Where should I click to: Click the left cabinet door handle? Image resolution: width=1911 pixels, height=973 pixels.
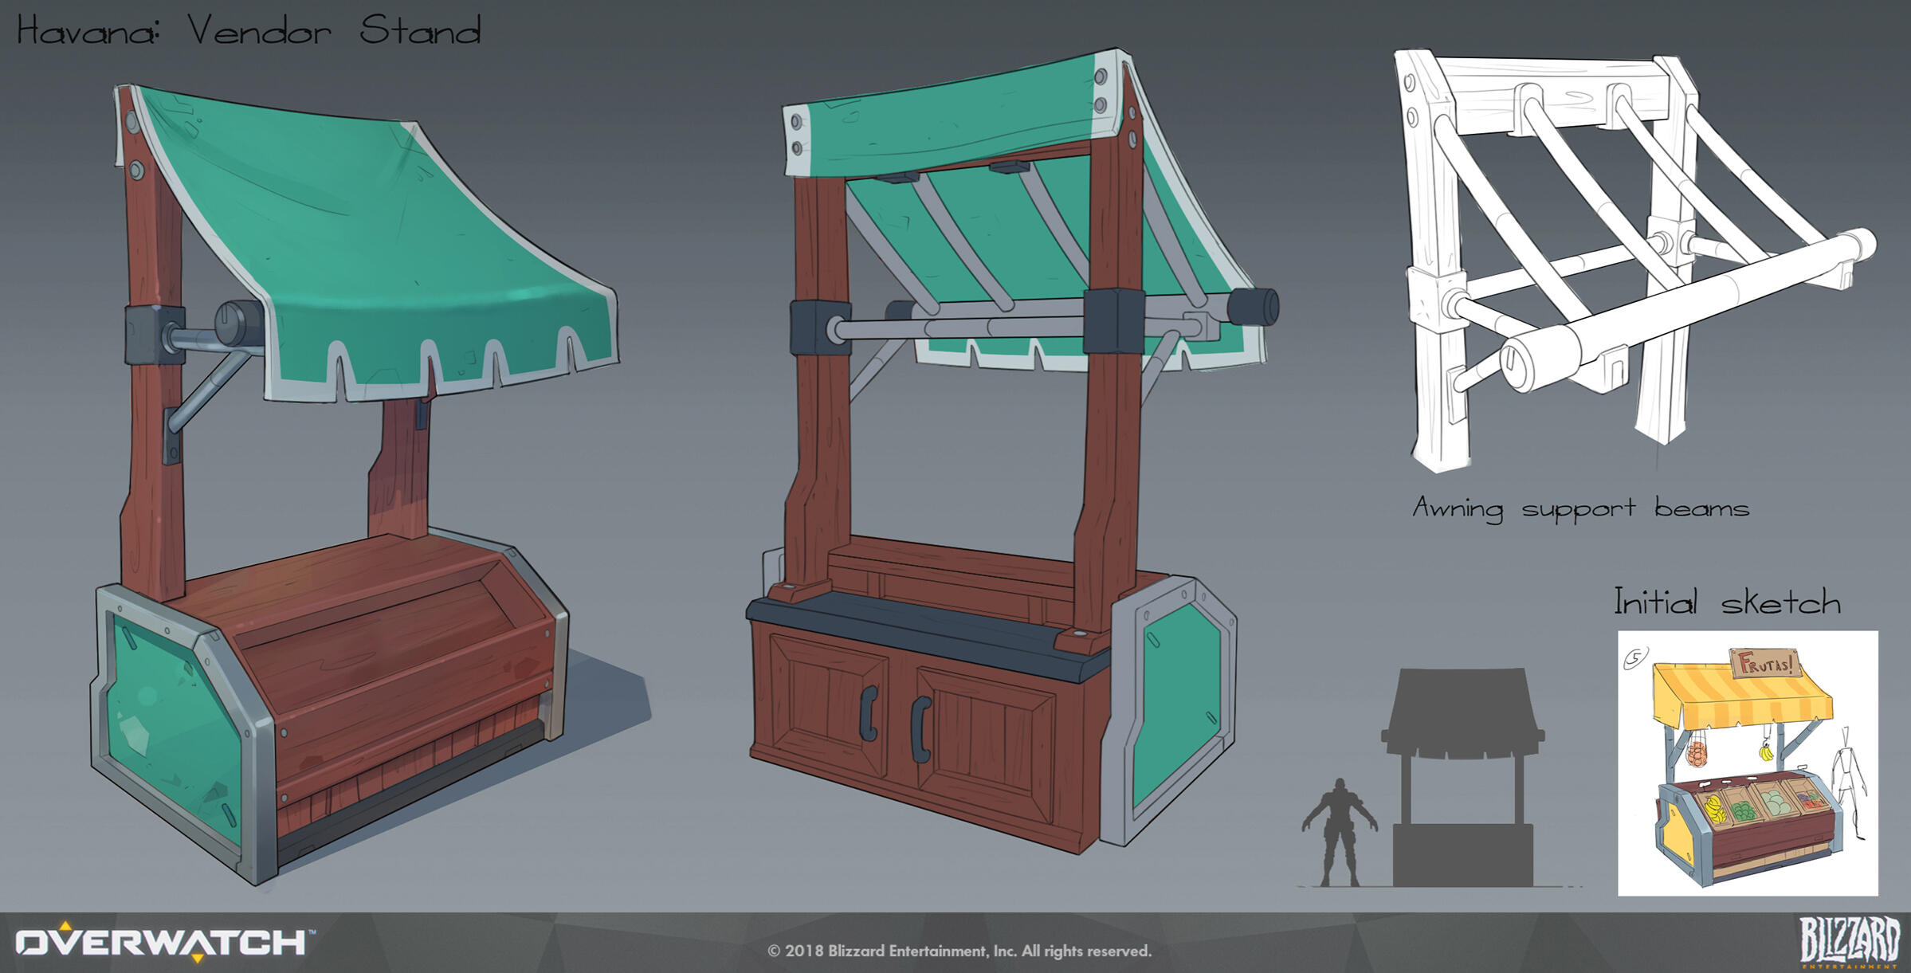(x=869, y=713)
